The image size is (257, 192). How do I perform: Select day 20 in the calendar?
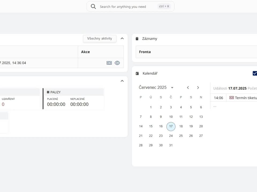[201, 126]
